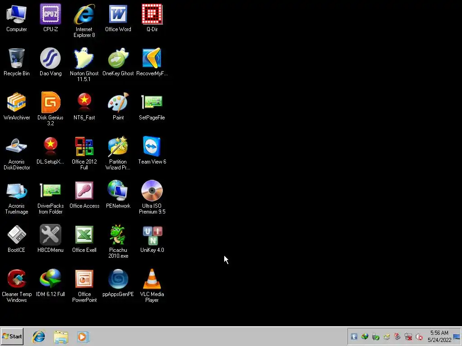This screenshot has width=462, height=346.
Task: Open the Start menu
Action: 12,336
